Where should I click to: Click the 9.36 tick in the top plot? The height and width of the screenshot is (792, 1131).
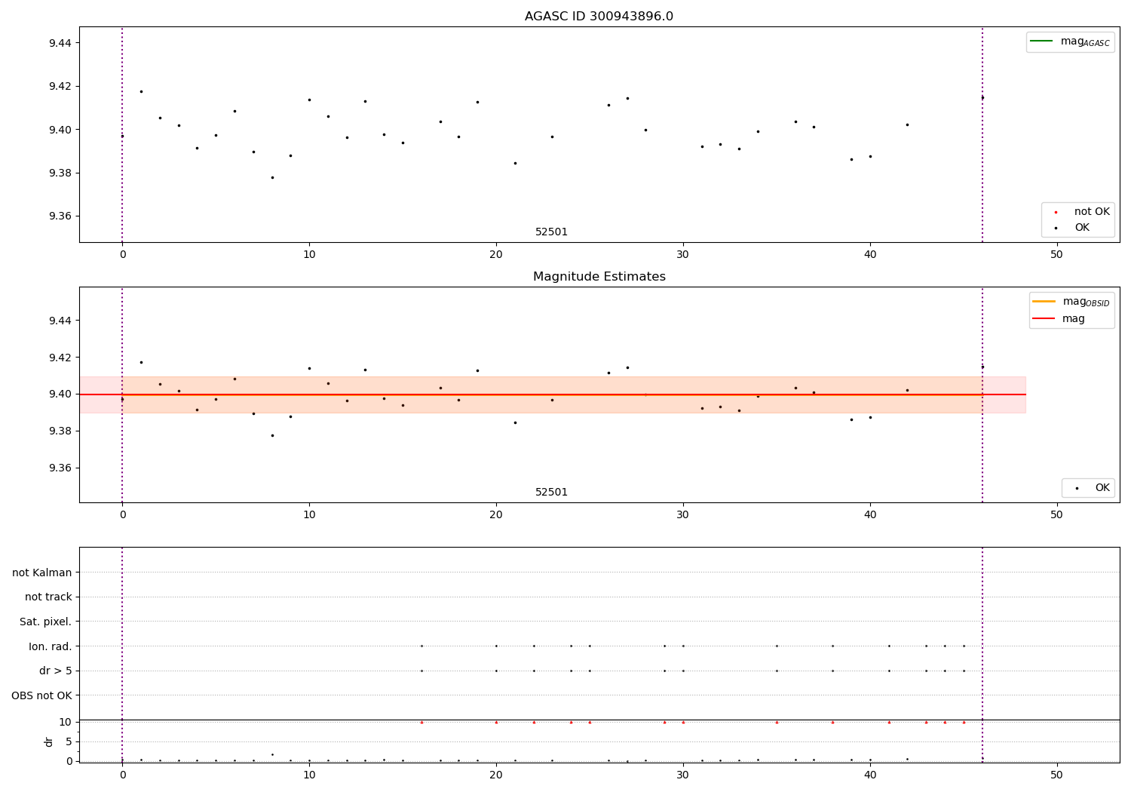(x=60, y=216)
